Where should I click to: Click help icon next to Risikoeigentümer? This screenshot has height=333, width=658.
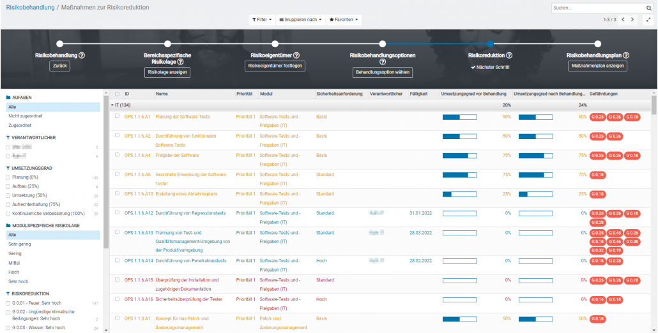296,56
